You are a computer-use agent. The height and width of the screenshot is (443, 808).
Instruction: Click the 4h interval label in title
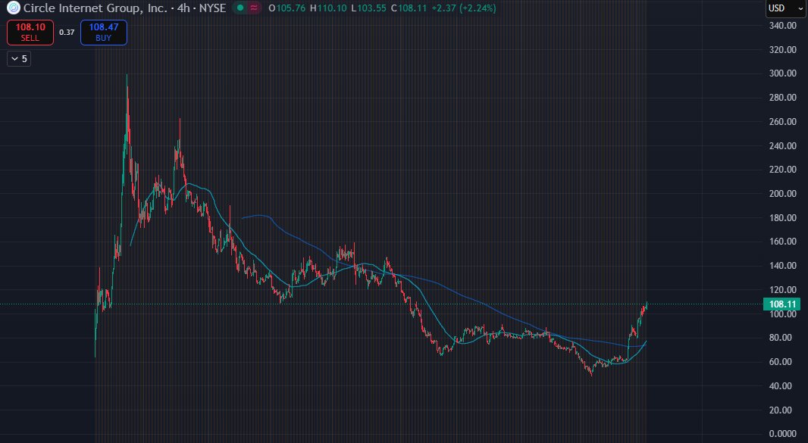tap(183, 8)
